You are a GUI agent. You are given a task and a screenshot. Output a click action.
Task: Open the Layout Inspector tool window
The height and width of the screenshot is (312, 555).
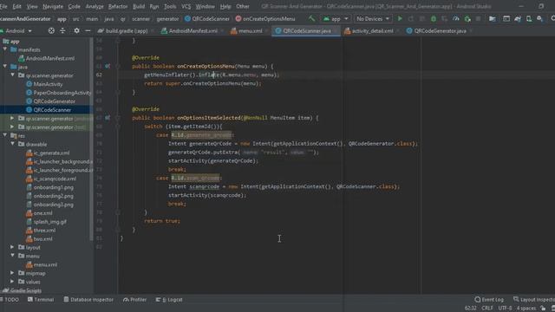click(x=534, y=300)
